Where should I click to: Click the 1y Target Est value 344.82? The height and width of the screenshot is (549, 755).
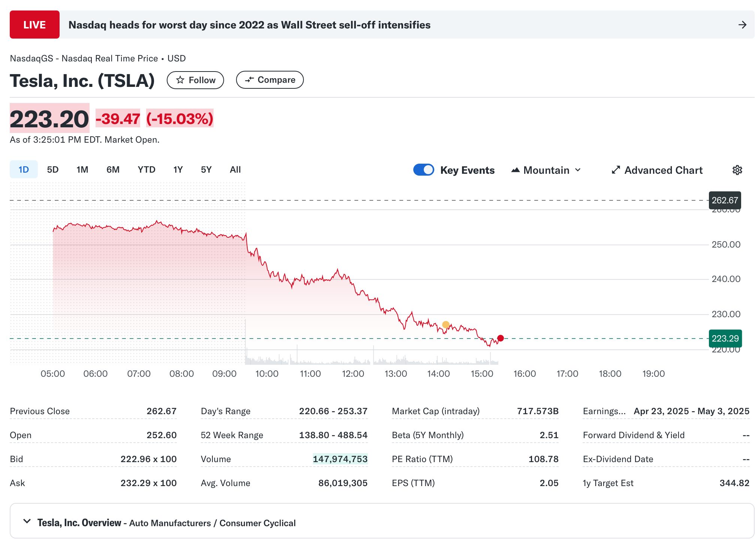coord(734,483)
